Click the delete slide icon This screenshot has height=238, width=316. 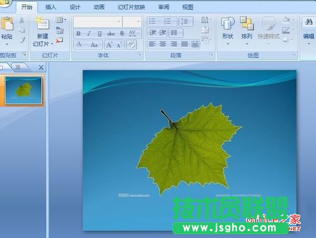(59, 40)
